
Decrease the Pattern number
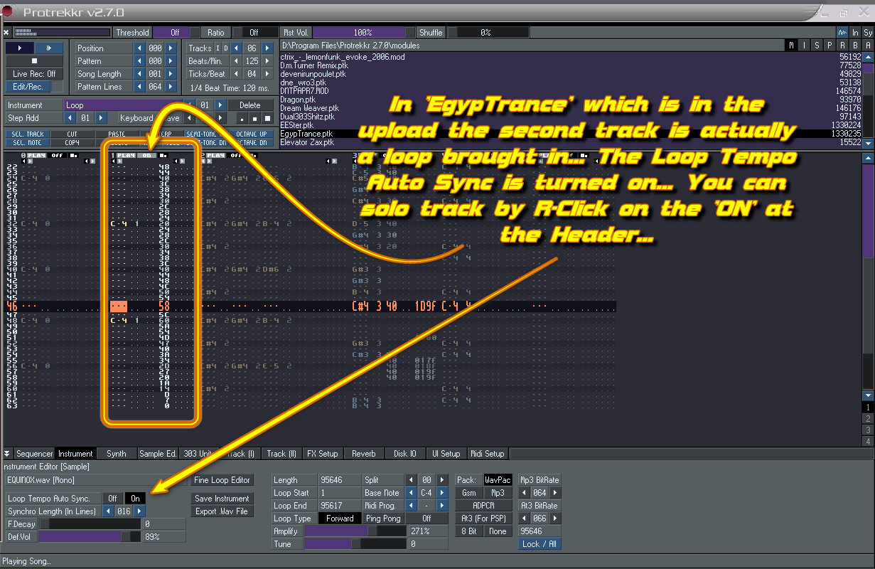[139, 60]
